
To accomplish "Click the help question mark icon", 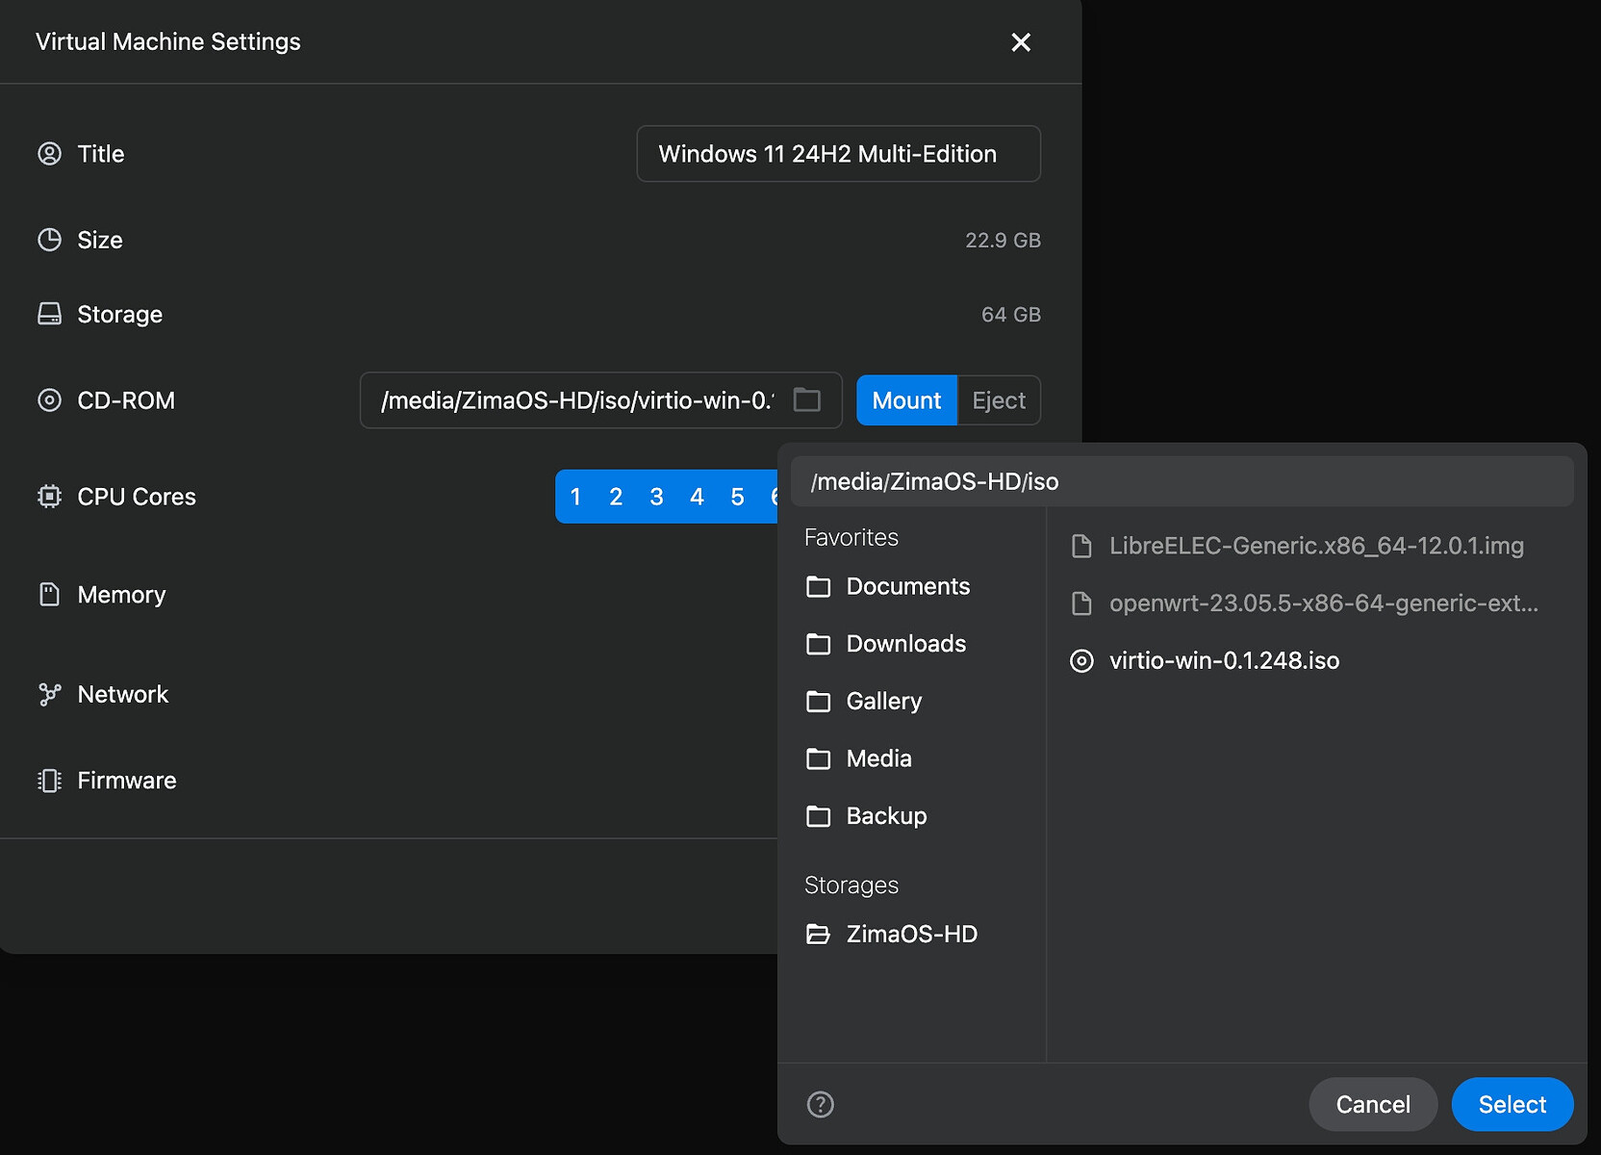I will pyautogui.click(x=820, y=1104).
